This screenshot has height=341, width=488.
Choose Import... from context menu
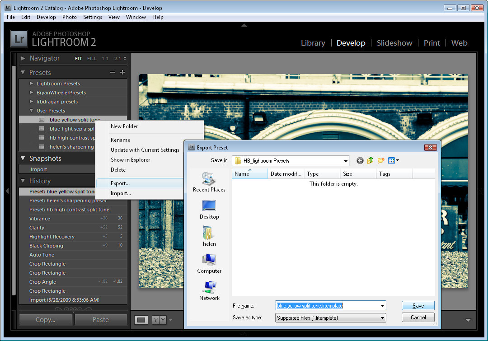(x=121, y=193)
